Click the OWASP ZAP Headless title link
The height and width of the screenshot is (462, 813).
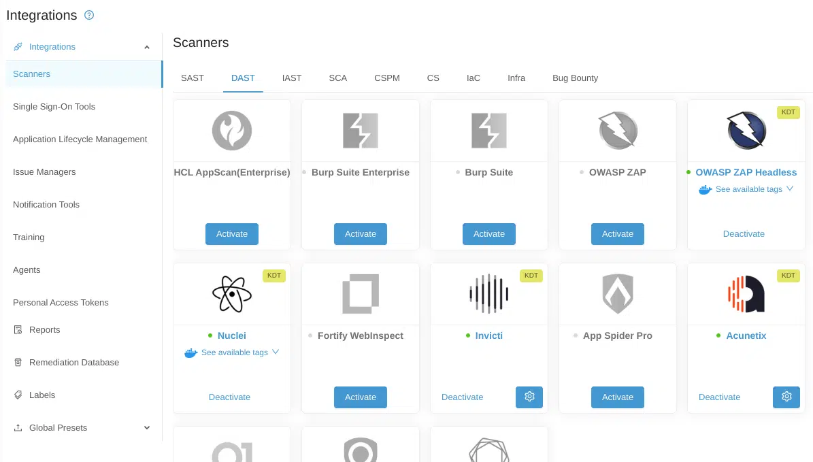[x=746, y=172]
